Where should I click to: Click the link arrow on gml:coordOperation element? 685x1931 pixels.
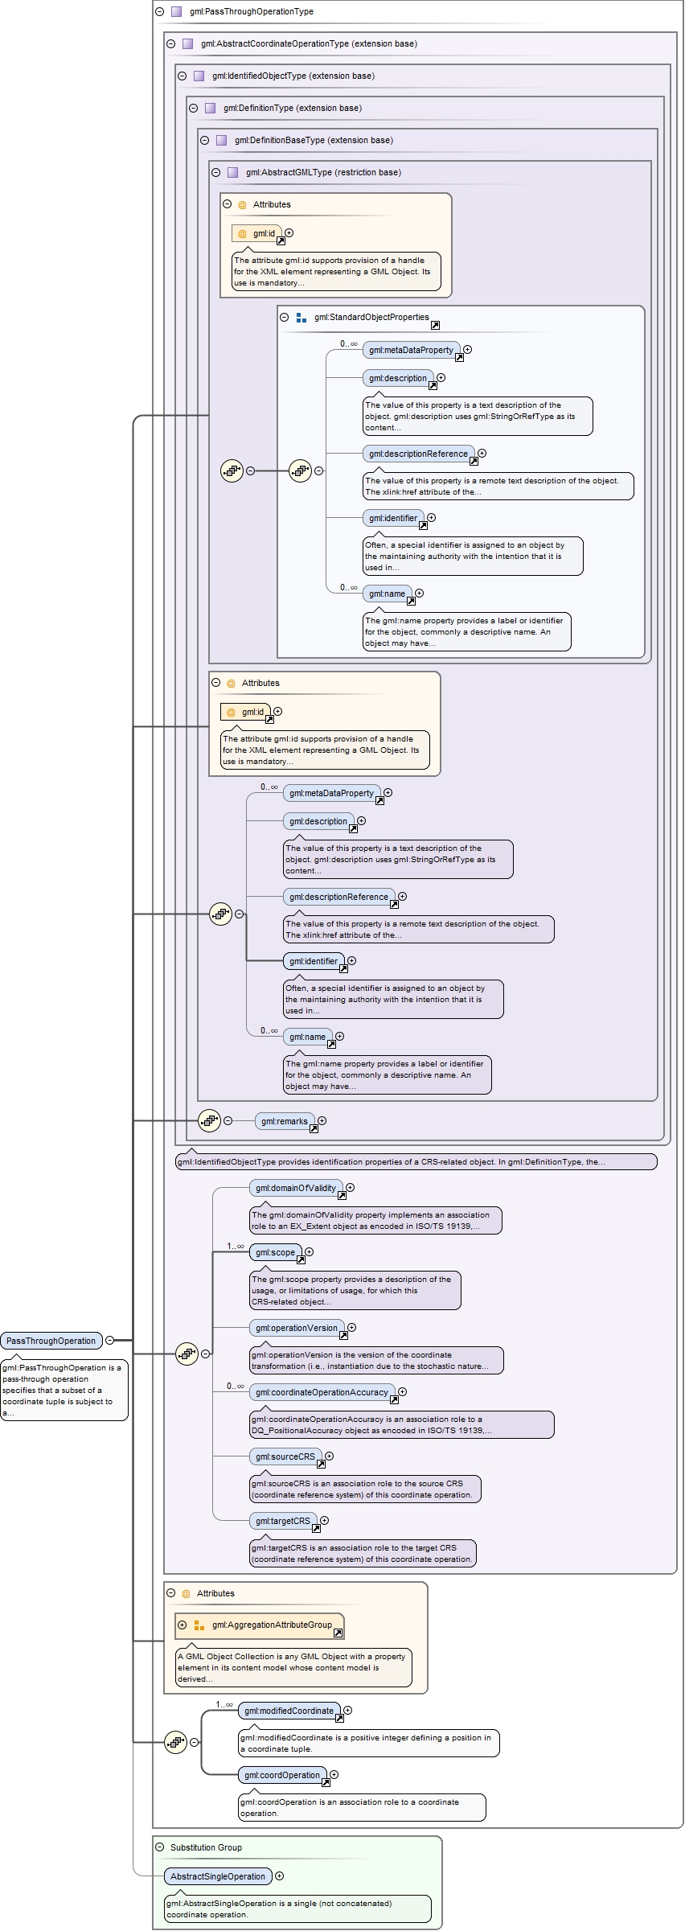tap(326, 1783)
